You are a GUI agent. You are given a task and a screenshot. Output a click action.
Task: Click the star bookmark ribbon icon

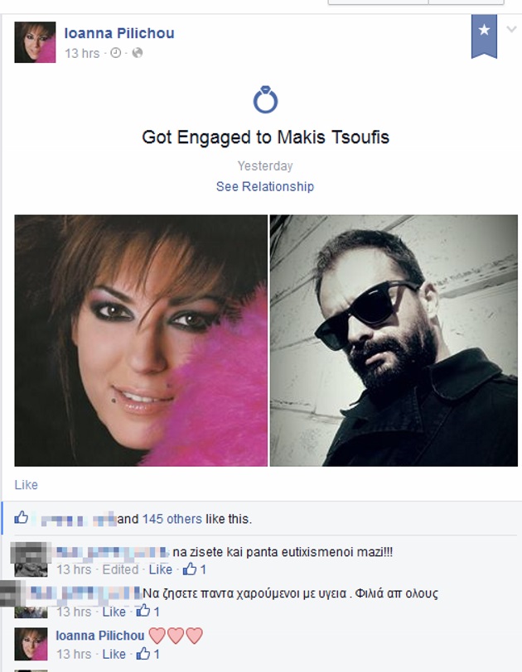point(484,36)
